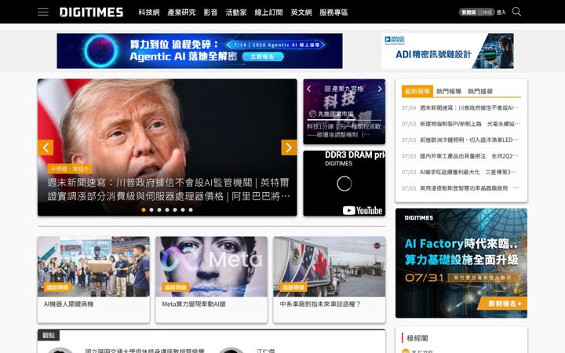Image resolution: width=565 pixels, height=353 pixels.
Task: Open the search magnifier icon
Action: [x=516, y=12]
